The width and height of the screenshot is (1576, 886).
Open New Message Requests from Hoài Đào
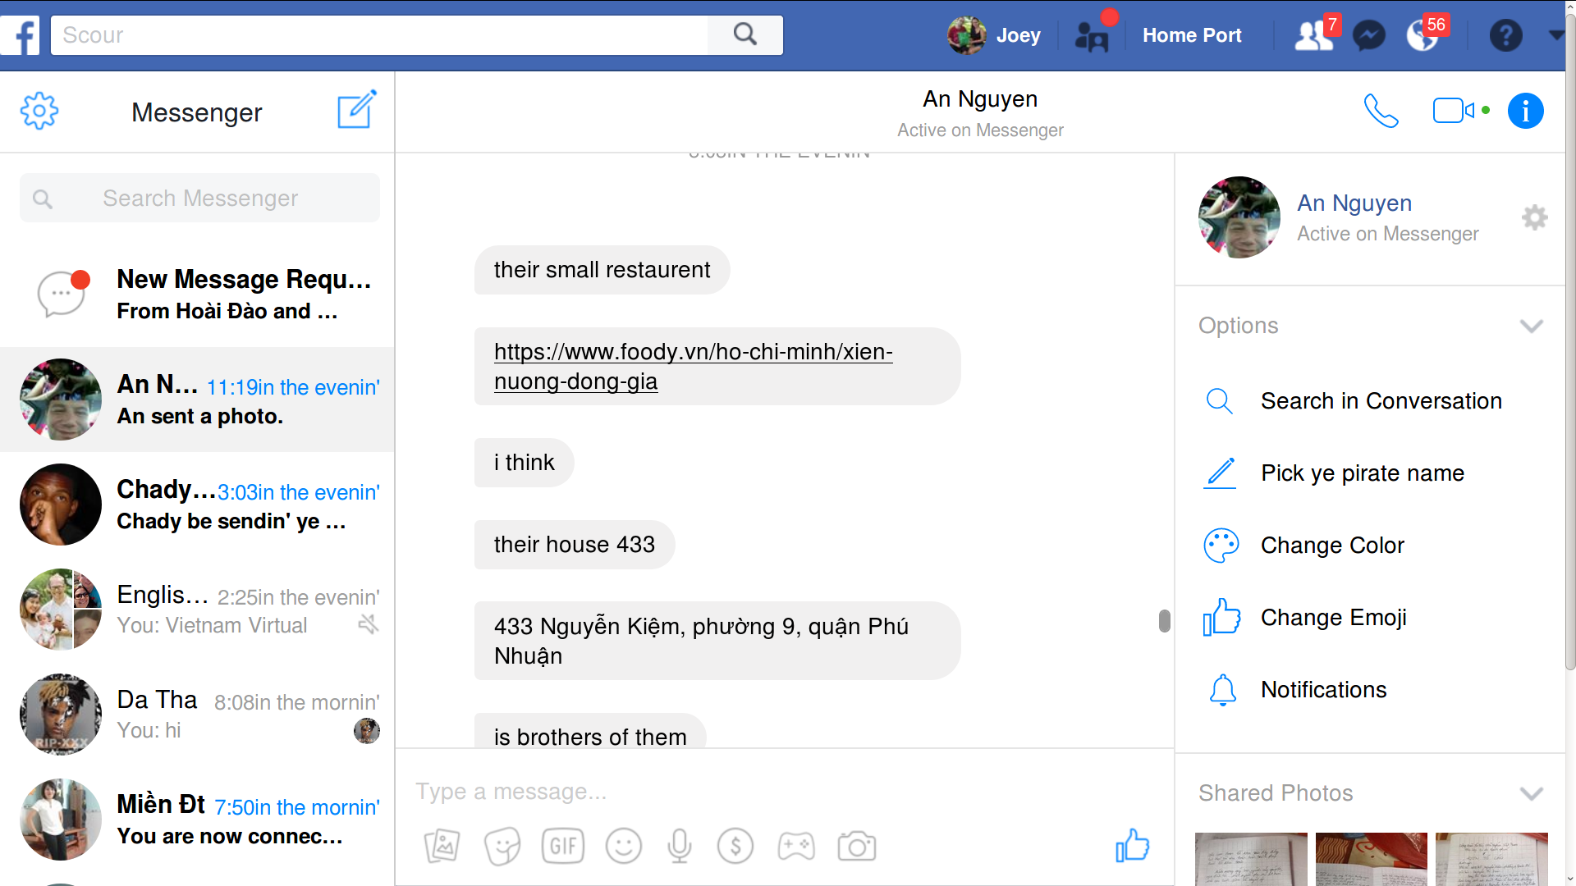pyautogui.click(x=197, y=295)
